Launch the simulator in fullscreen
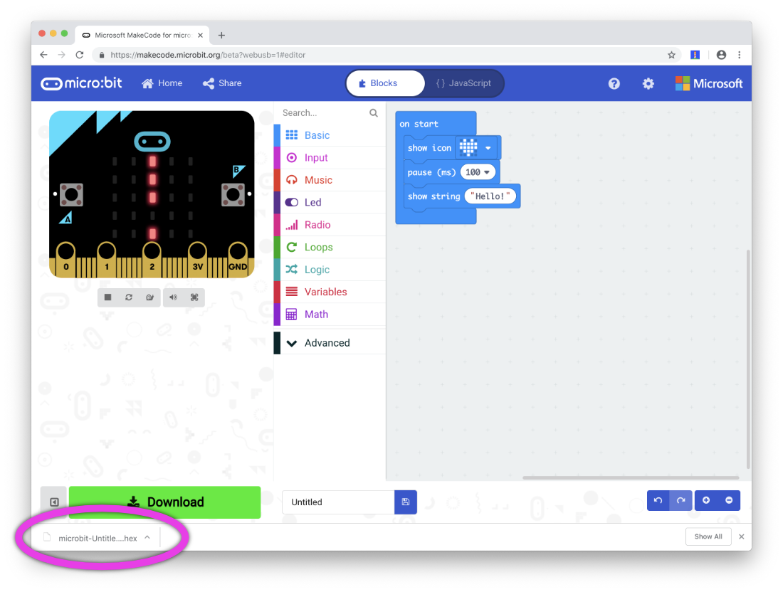This screenshot has width=783, height=592. click(194, 297)
